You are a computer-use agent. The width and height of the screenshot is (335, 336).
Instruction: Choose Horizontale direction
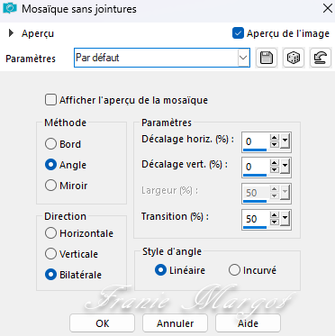(x=50, y=233)
